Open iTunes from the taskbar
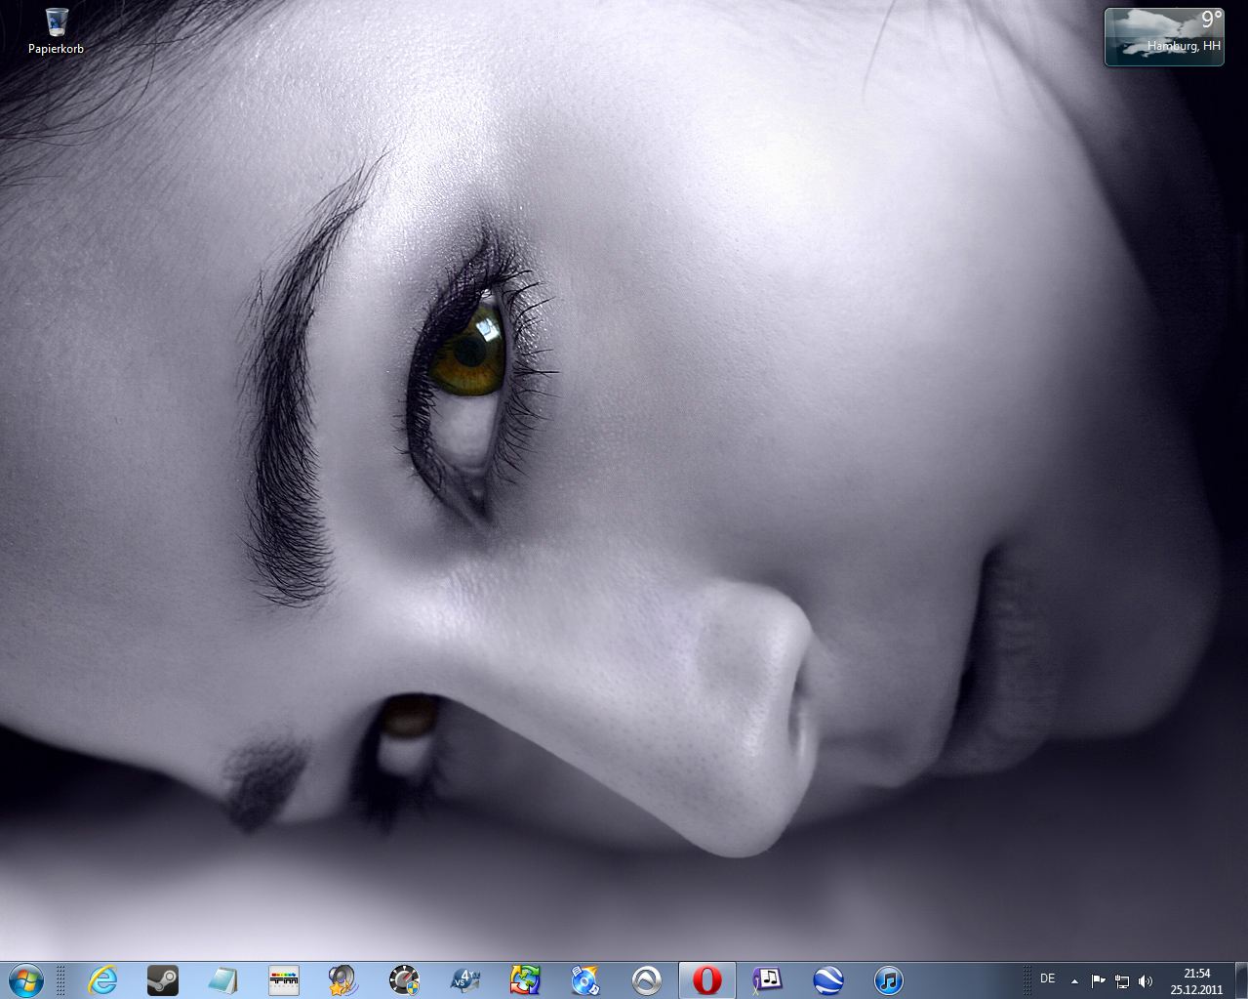The width and height of the screenshot is (1248, 999). (x=888, y=979)
